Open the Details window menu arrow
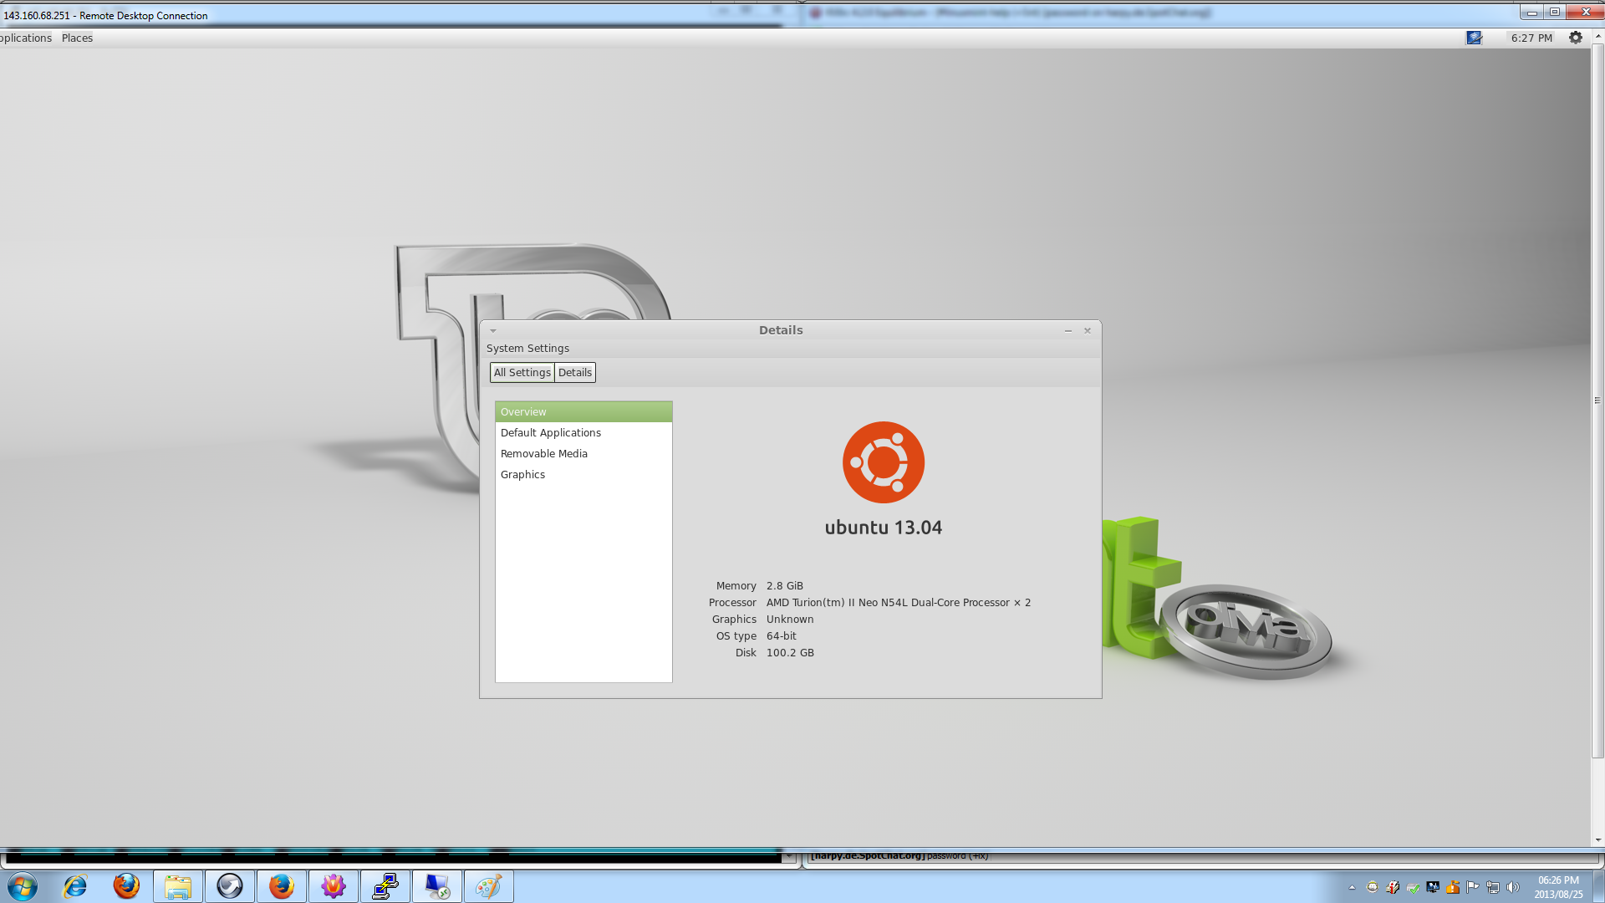 tap(493, 331)
